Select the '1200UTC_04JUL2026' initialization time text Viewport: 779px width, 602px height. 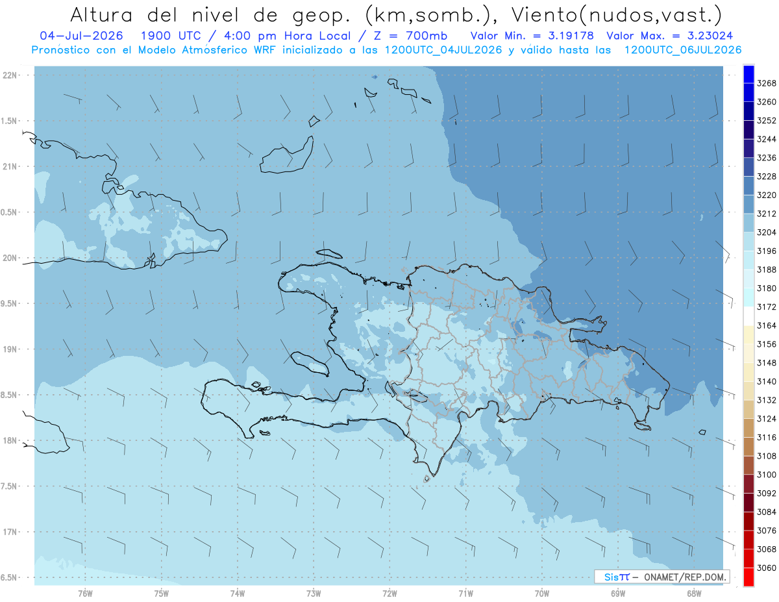click(x=443, y=50)
